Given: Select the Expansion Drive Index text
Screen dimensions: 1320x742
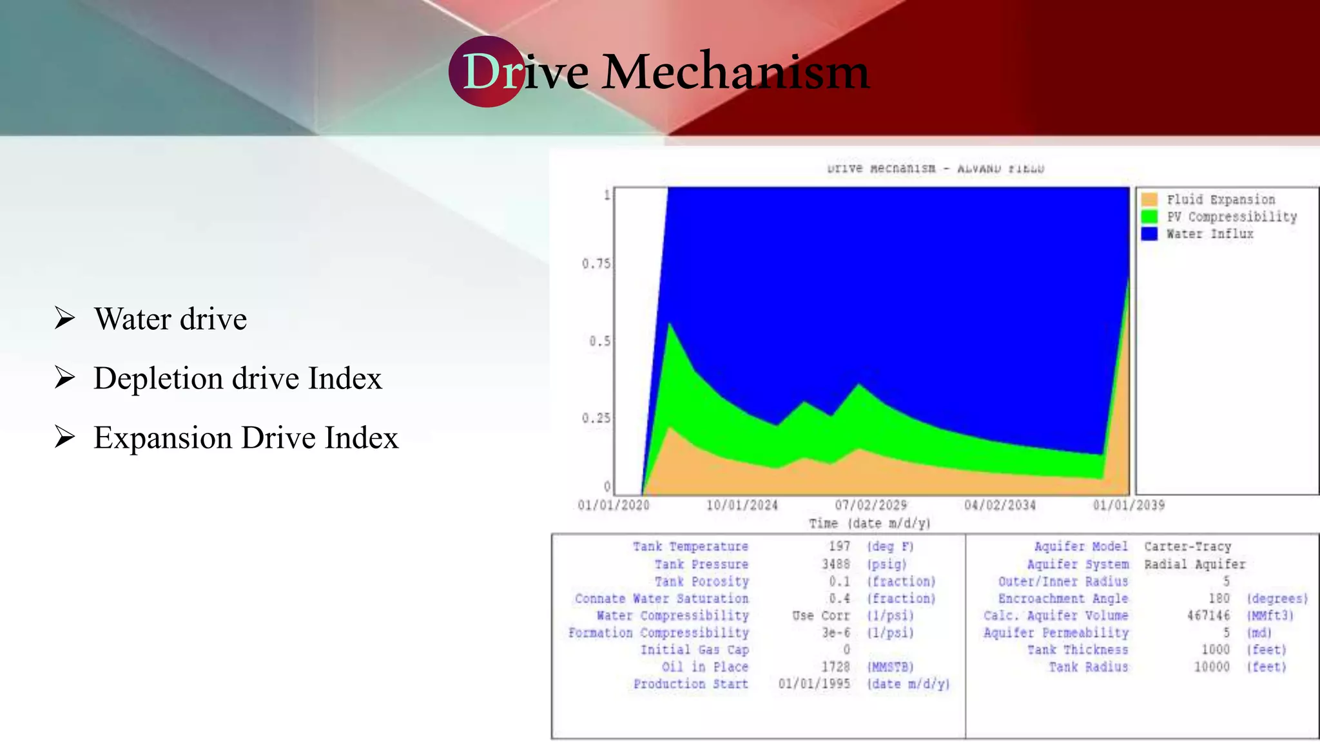Looking at the screenshot, I should (246, 437).
